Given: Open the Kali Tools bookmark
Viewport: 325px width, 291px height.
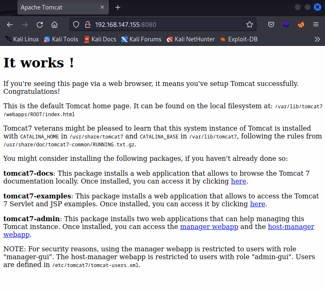Looking at the screenshot, I should 61,39.
